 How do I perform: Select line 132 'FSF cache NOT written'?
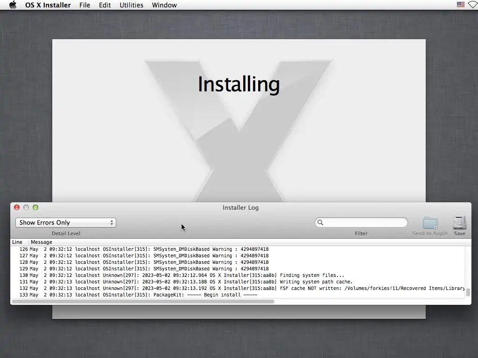238,288
